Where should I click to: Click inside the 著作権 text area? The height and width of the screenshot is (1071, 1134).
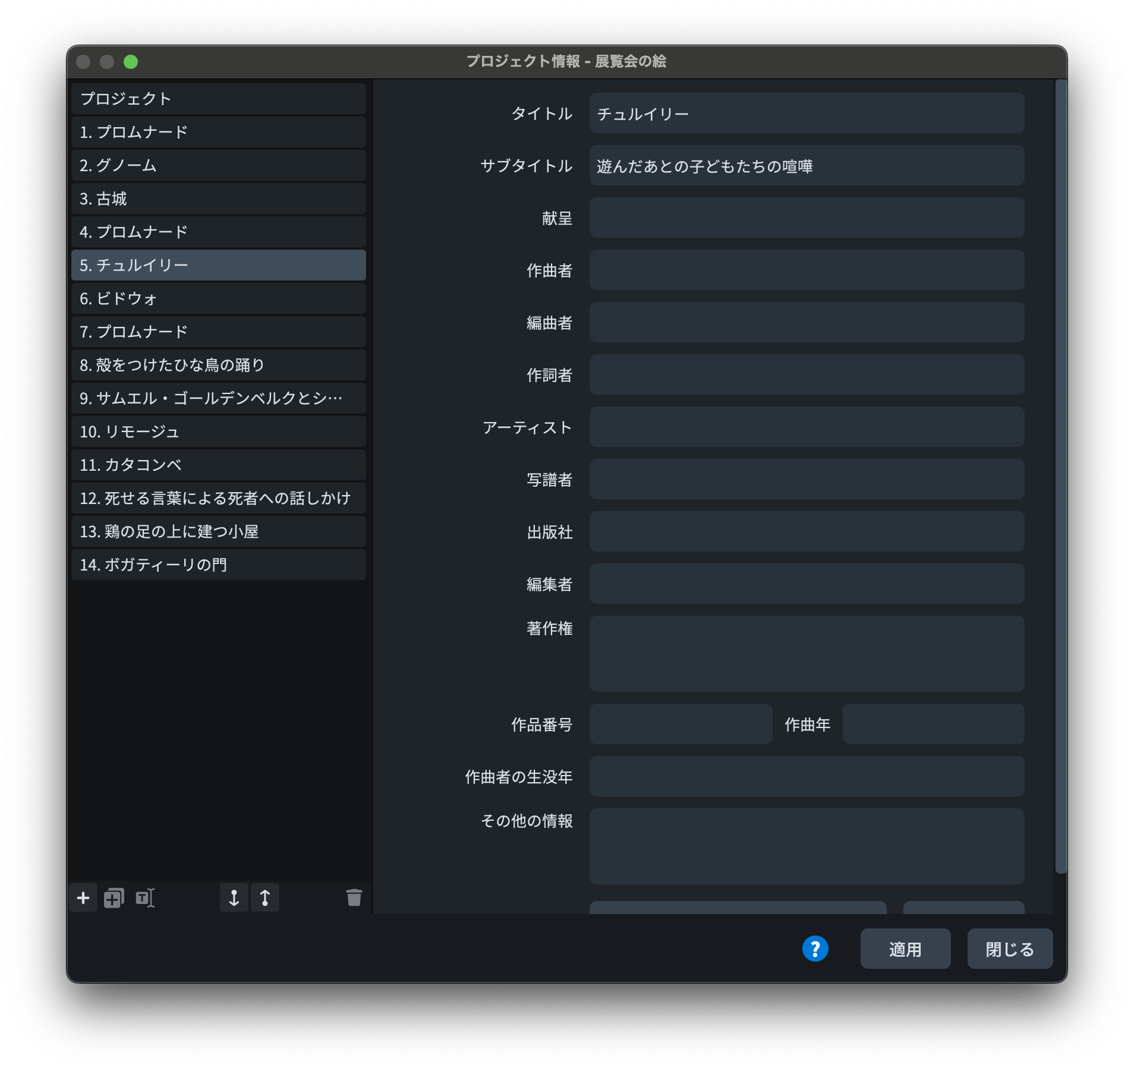[x=806, y=653]
